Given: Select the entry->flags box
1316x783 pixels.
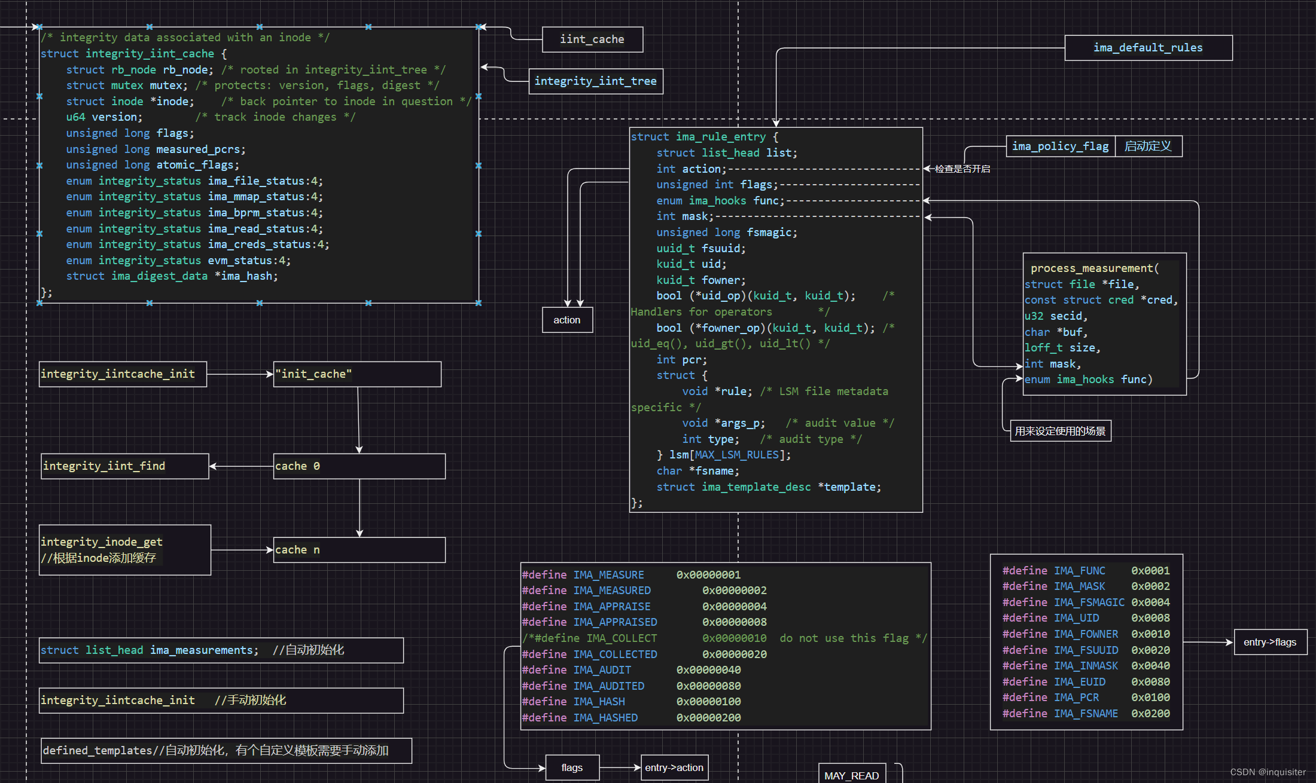Looking at the screenshot, I should (x=1270, y=642).
